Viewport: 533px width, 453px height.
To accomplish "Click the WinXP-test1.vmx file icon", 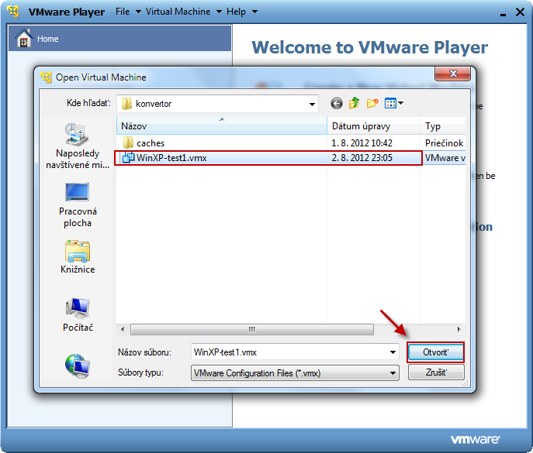I will click(x=128, y=158).
